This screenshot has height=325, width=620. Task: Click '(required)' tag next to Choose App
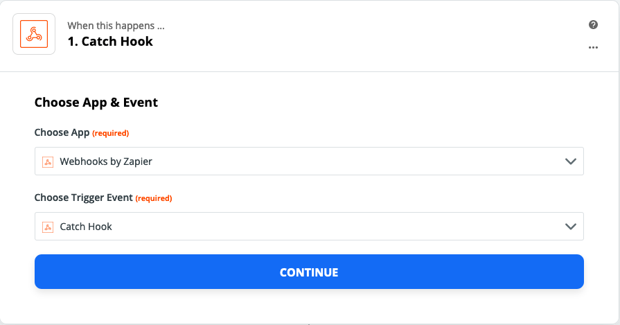(x=110, y=133)
